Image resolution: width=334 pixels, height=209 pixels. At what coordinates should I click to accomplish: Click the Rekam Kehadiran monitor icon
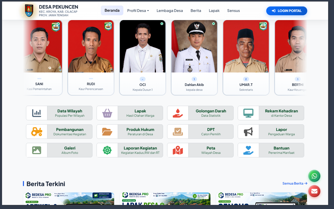point(248,113)
